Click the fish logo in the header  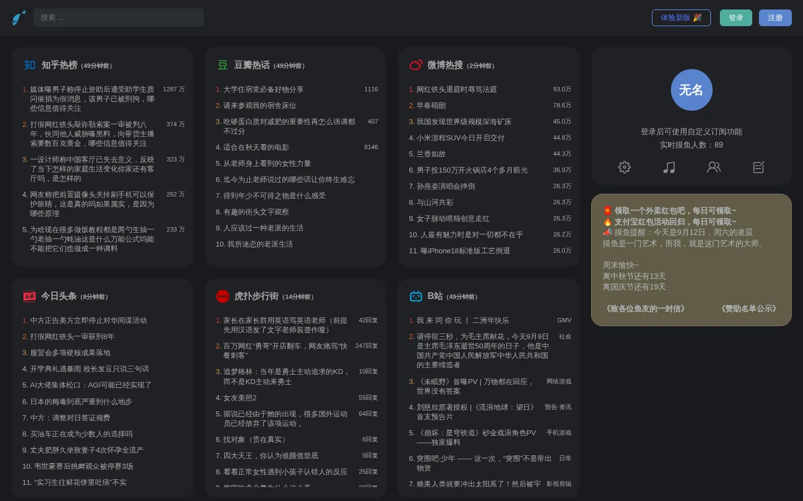[19, 18]
